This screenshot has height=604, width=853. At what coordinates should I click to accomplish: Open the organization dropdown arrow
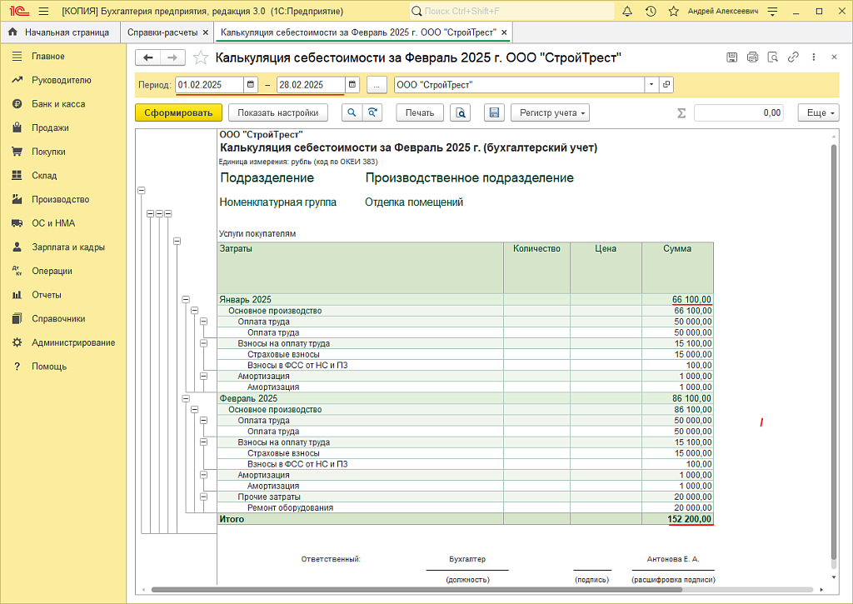point(651,85)
